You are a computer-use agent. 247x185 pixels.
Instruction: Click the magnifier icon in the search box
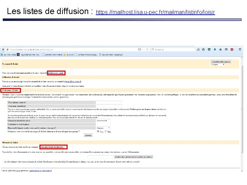click(153, 49)
